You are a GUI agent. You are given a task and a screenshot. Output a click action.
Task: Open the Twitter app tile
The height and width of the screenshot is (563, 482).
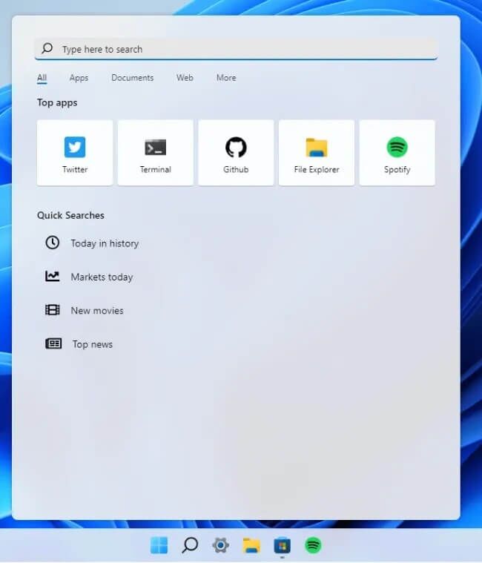tap(75, 153)
